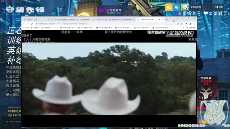Open 补丁说明 in the Overwatch menu
The image size is (230, 129).
13,90
